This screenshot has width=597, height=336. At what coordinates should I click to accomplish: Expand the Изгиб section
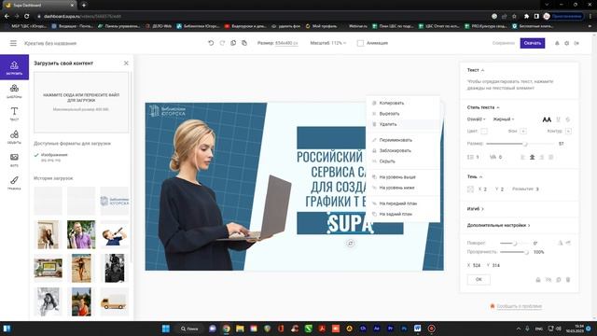475,209
